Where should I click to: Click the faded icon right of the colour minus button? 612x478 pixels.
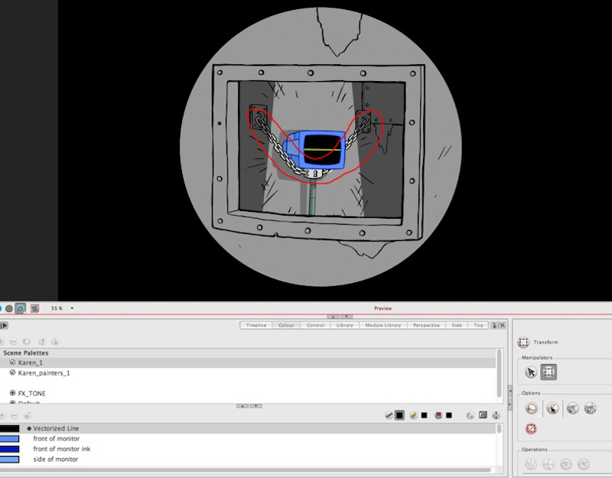pos(28,415)
